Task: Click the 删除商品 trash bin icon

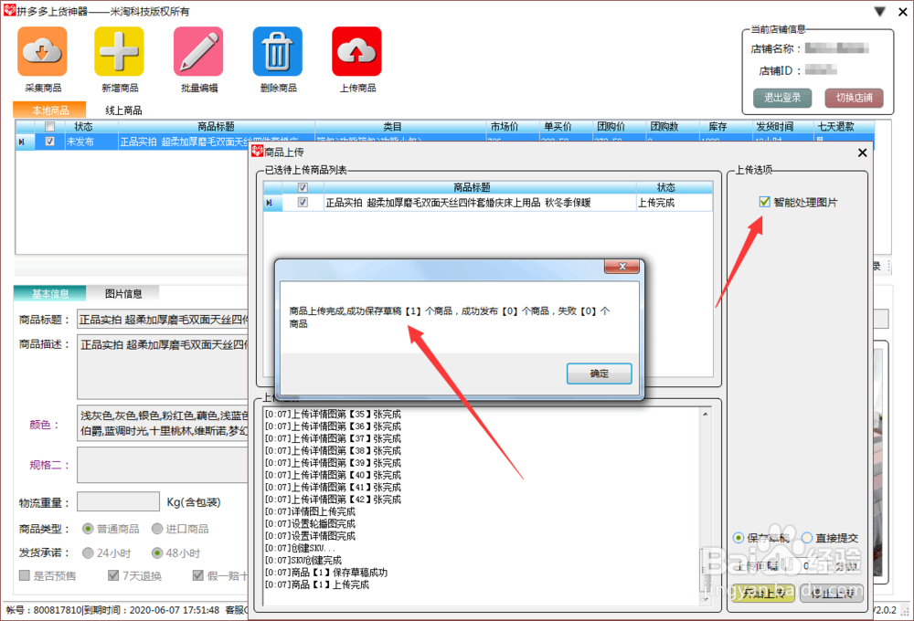Action: [x=278, y=51]
